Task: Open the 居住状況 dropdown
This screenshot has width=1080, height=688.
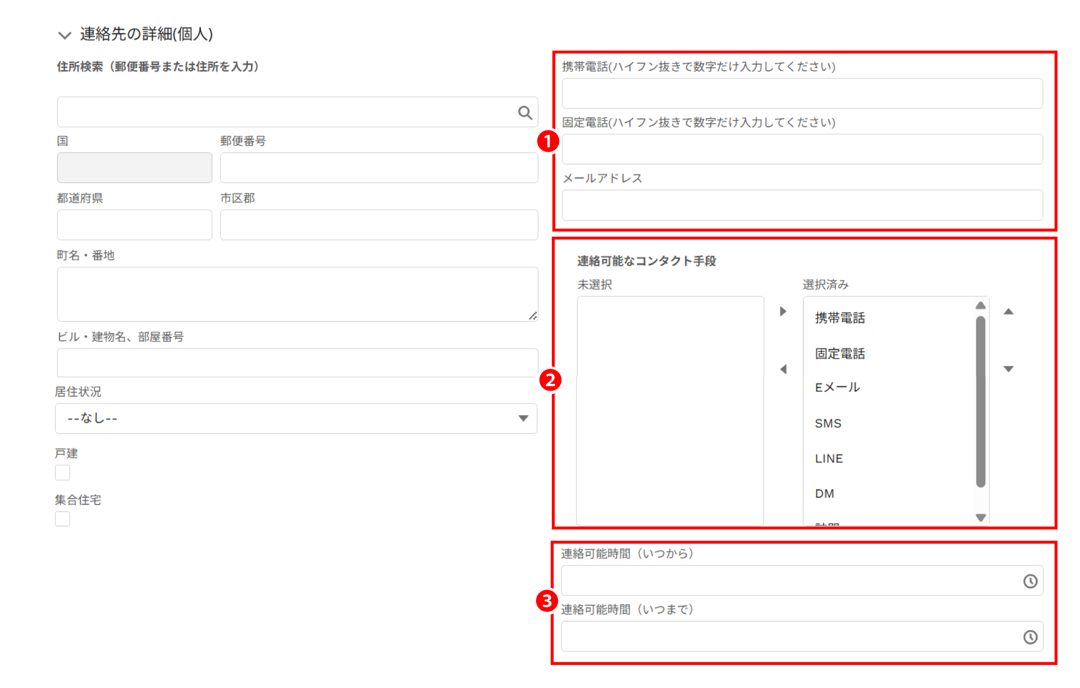Action: pos(296,418)
